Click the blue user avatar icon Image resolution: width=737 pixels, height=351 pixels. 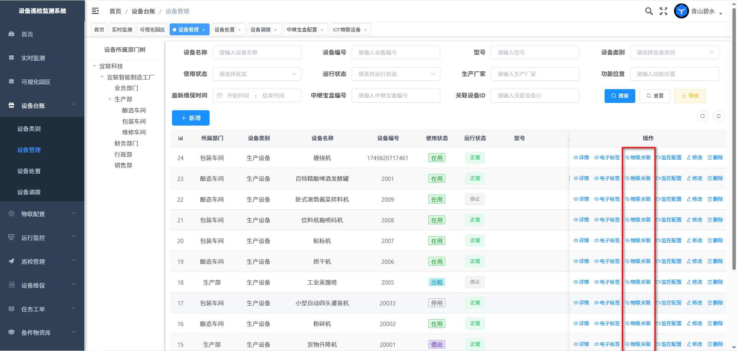coord(681,11)
